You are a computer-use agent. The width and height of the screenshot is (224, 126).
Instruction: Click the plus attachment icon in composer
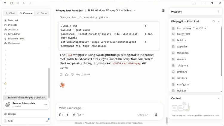pyautogui.click(x=67, y=115)
